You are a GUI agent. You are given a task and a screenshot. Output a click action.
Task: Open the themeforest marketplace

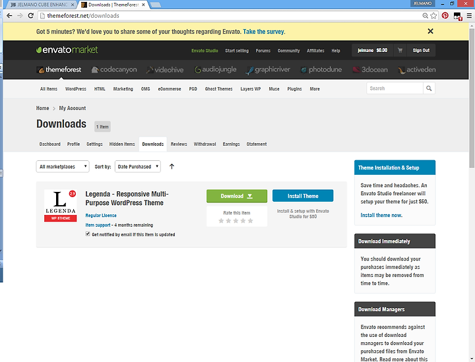59,70
